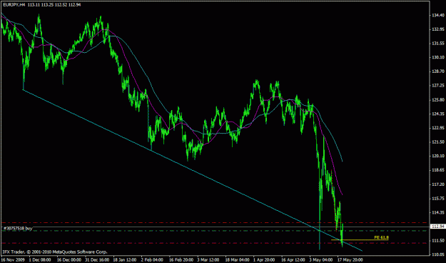
Task: Click the 124.35 price scale label
Action: click(438, 114)
